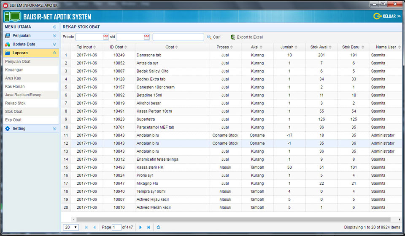Open Kas Harian report
The width and height of the screenshot is (405, 236).
pyautogui.click(x=15, y=87)
